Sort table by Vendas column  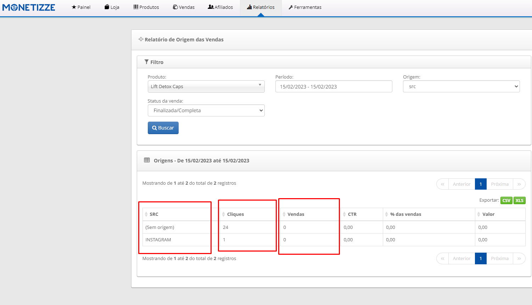click(296, 214)
